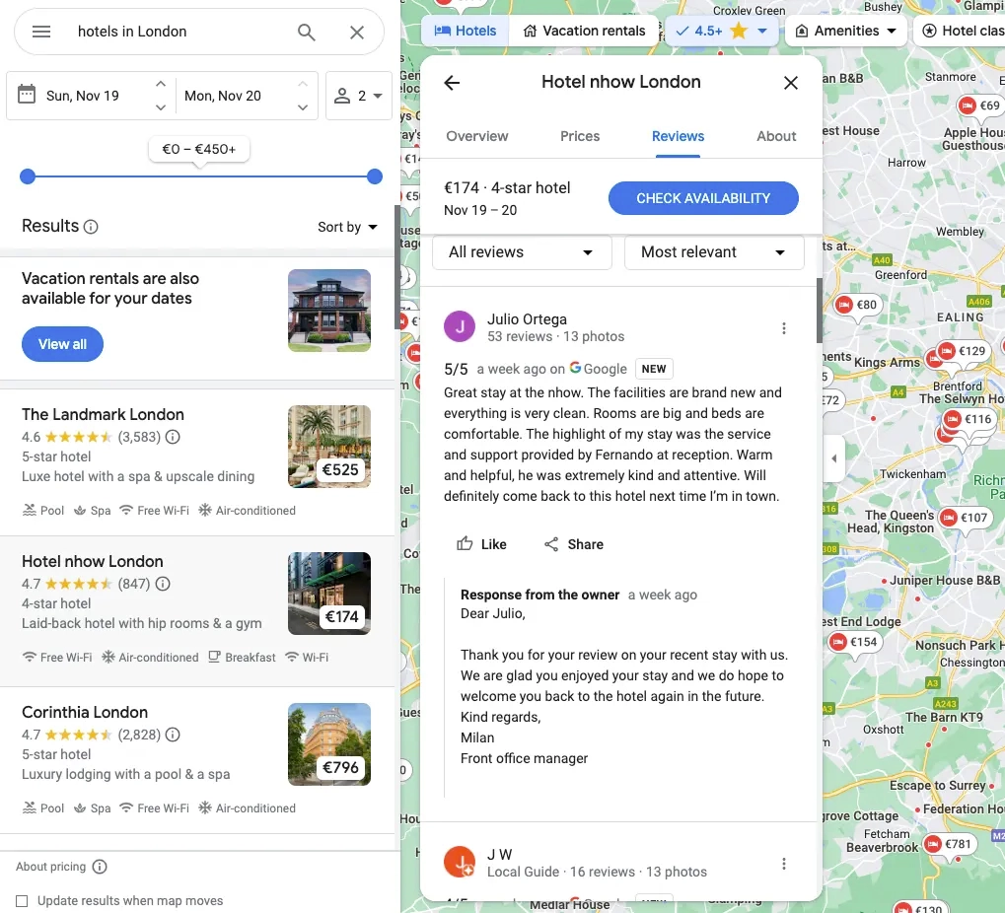Like Julio Ortega's review
1005x913 pixels.
pyautogui.click(x=481, y=544)
